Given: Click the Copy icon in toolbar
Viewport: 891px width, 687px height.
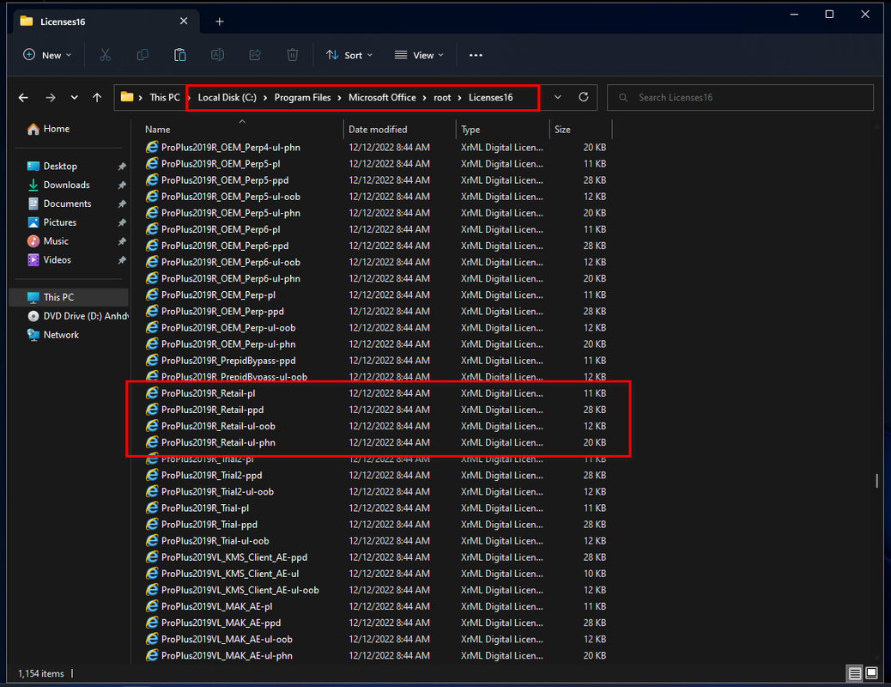Looking at the screenshot, I should click(142, 55).
